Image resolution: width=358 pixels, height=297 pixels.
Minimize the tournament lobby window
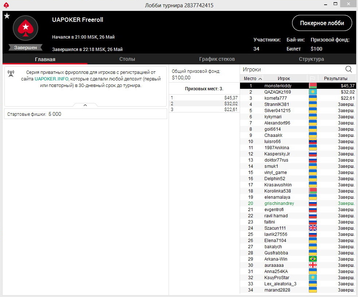click(x=326, y=4)
